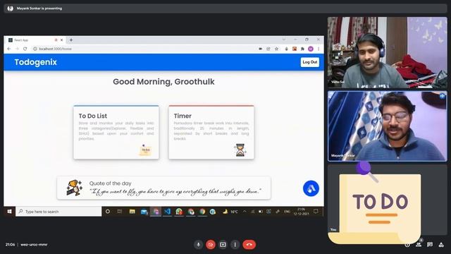Close the React App browser tab
This screenshot has height=254, width=451.
(61, 40)
